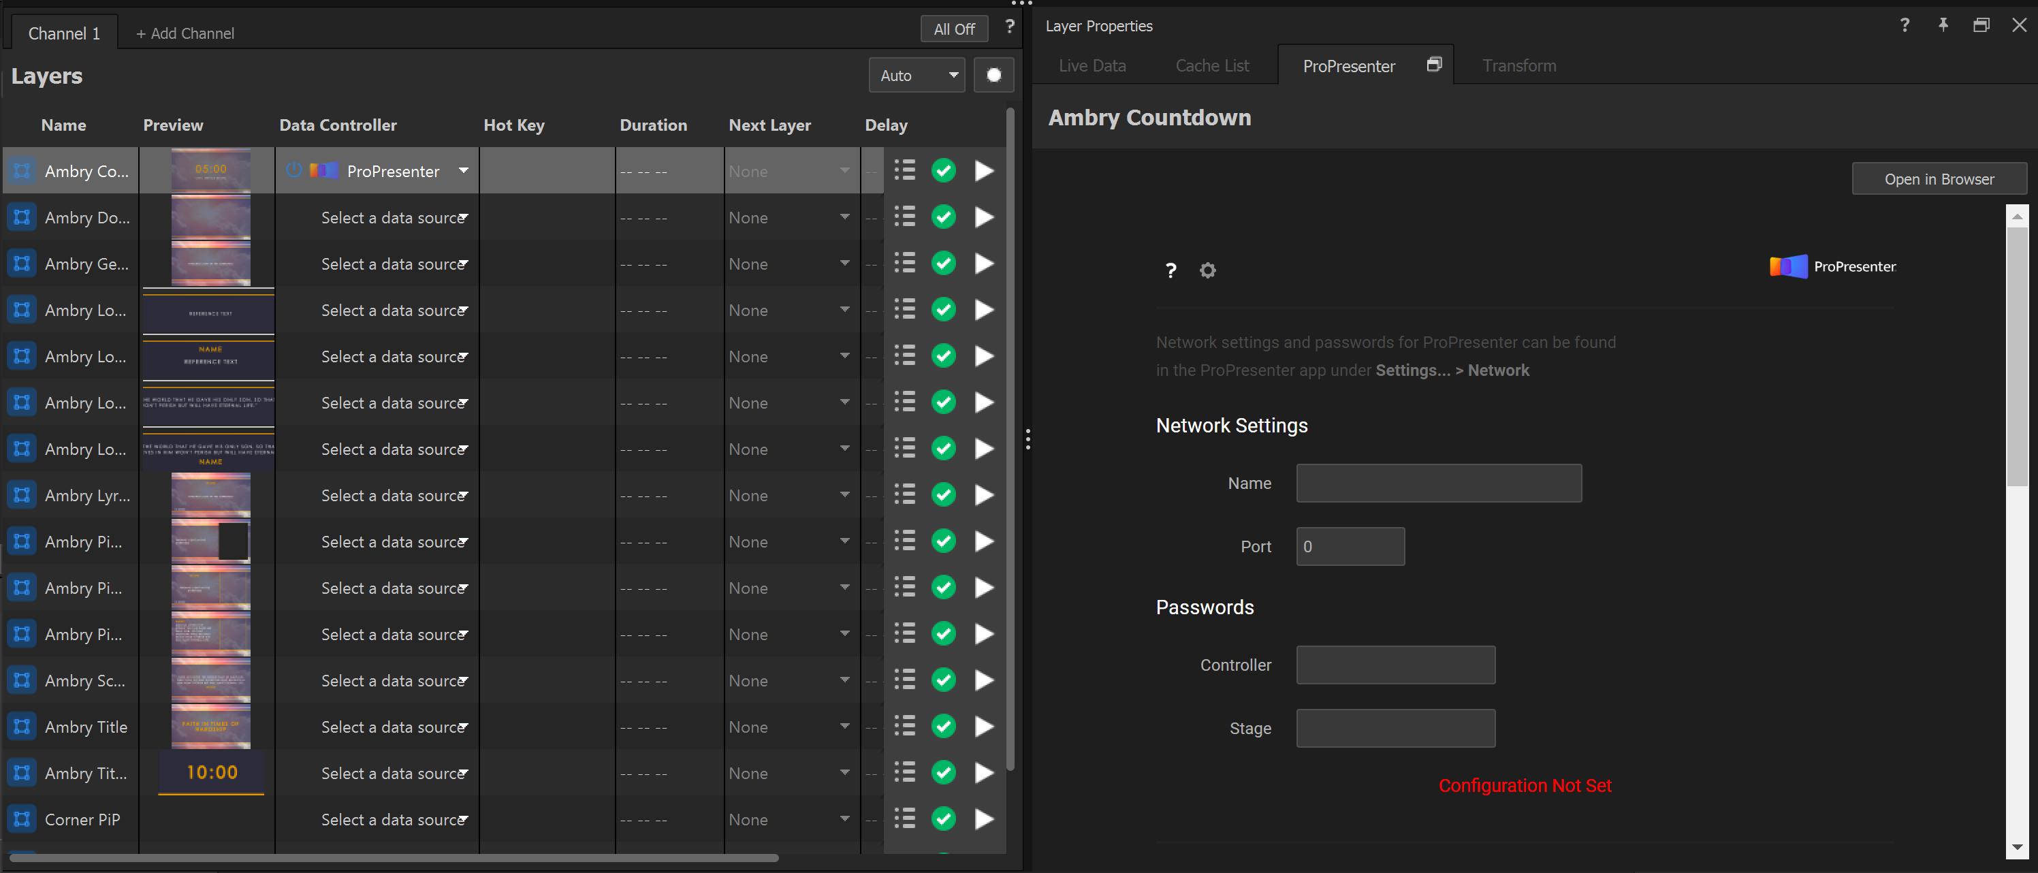Viewport: 2038px width, 873px height.
Task: Click the power toggle on the ProPresenter data controller
Action: [x=293, y=170]
